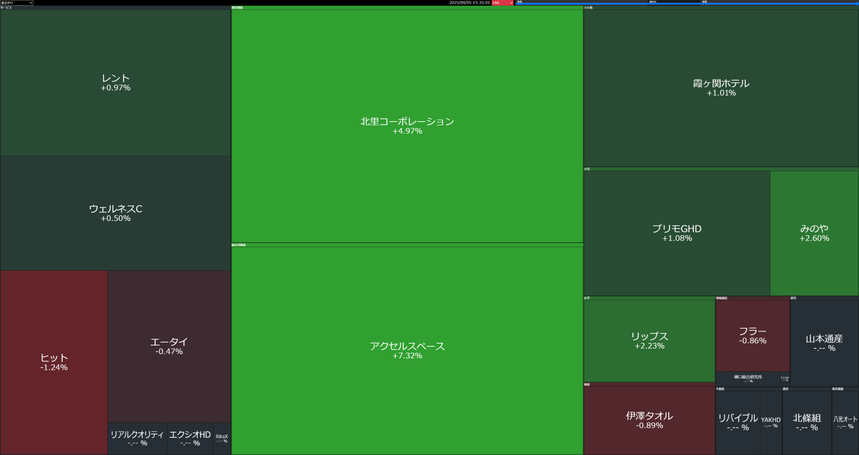Select the 北里コーポレーション tile
This screenshot has height=455, width=859.
(x=407, y=126)
